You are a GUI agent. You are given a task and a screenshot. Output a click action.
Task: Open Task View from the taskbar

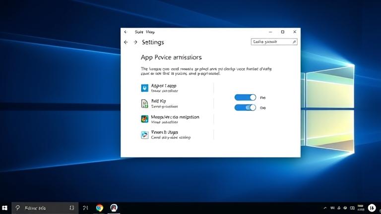pos(85,208)
